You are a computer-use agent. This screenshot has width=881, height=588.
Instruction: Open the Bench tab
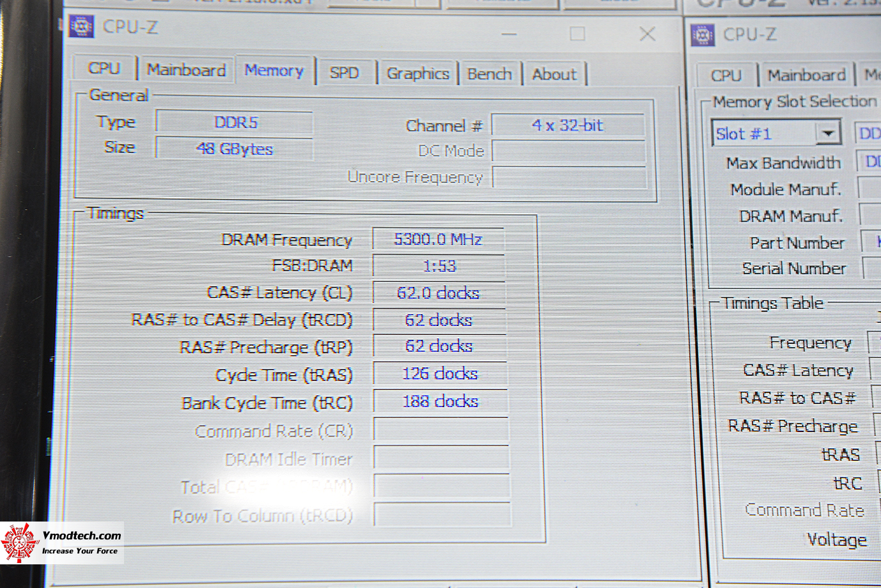pyautogui.click(x=490, y=74)
